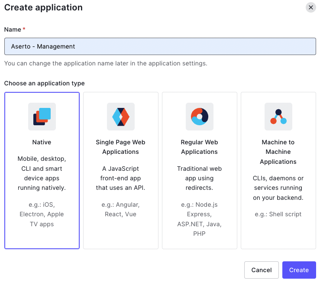Select the Native application type title
The width and height of the screenshot is (320, 283).
tap(42, 142)
